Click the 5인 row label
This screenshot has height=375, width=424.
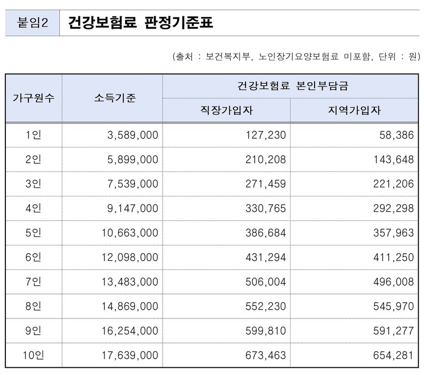coord(34,233)
